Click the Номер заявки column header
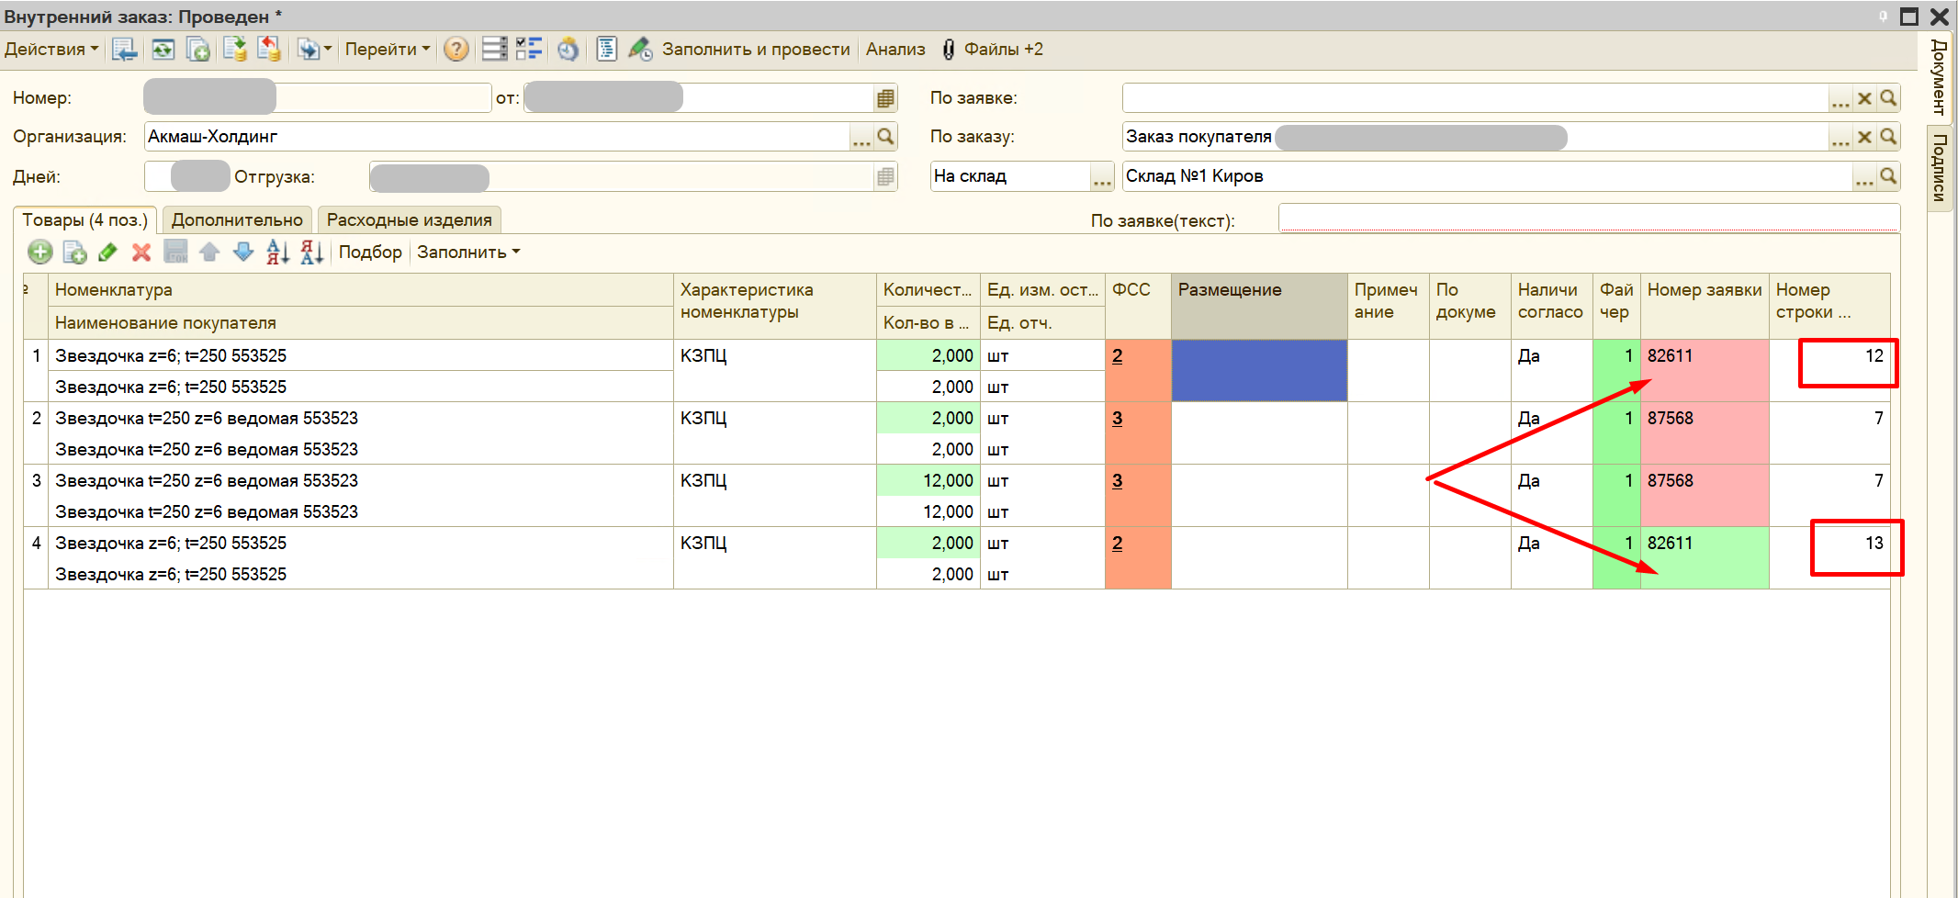 click(x=1705, y=307)
